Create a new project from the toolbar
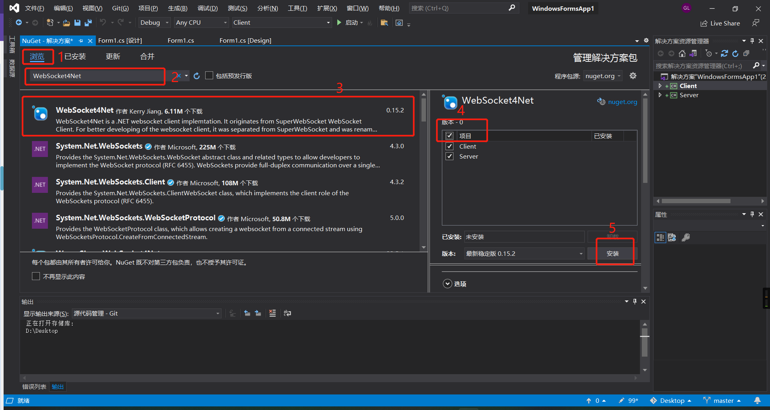The width and height of the screenshot is (770, 410). pyautogui.click(x=50, y=23)
